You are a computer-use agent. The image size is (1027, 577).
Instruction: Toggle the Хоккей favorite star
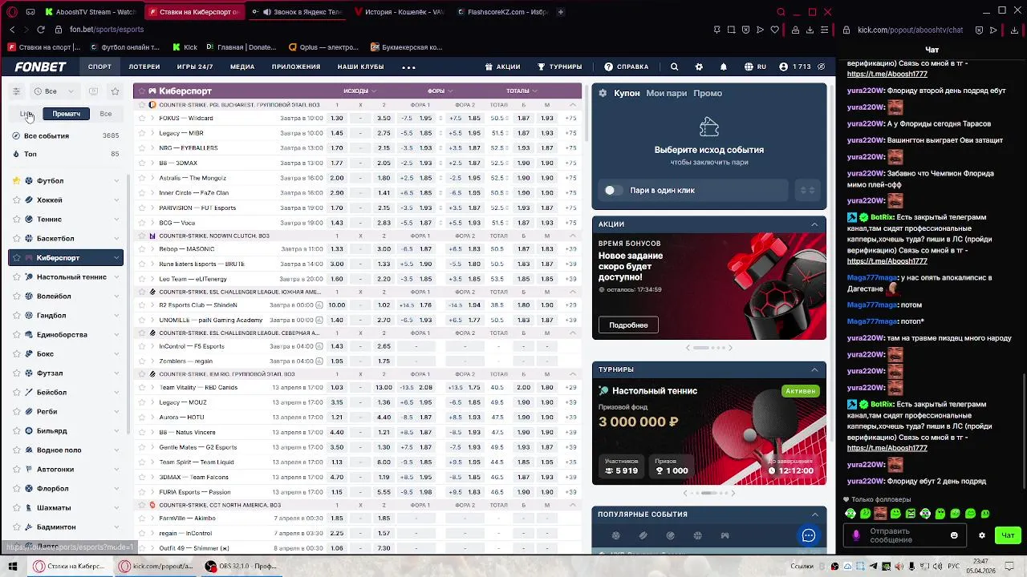point(16,200)
